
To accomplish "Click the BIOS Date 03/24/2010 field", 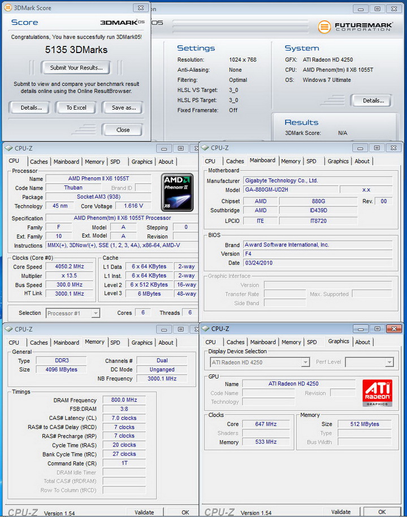I will click(318, 263).
